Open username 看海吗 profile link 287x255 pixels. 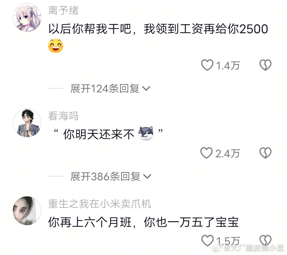coord(63,116)
